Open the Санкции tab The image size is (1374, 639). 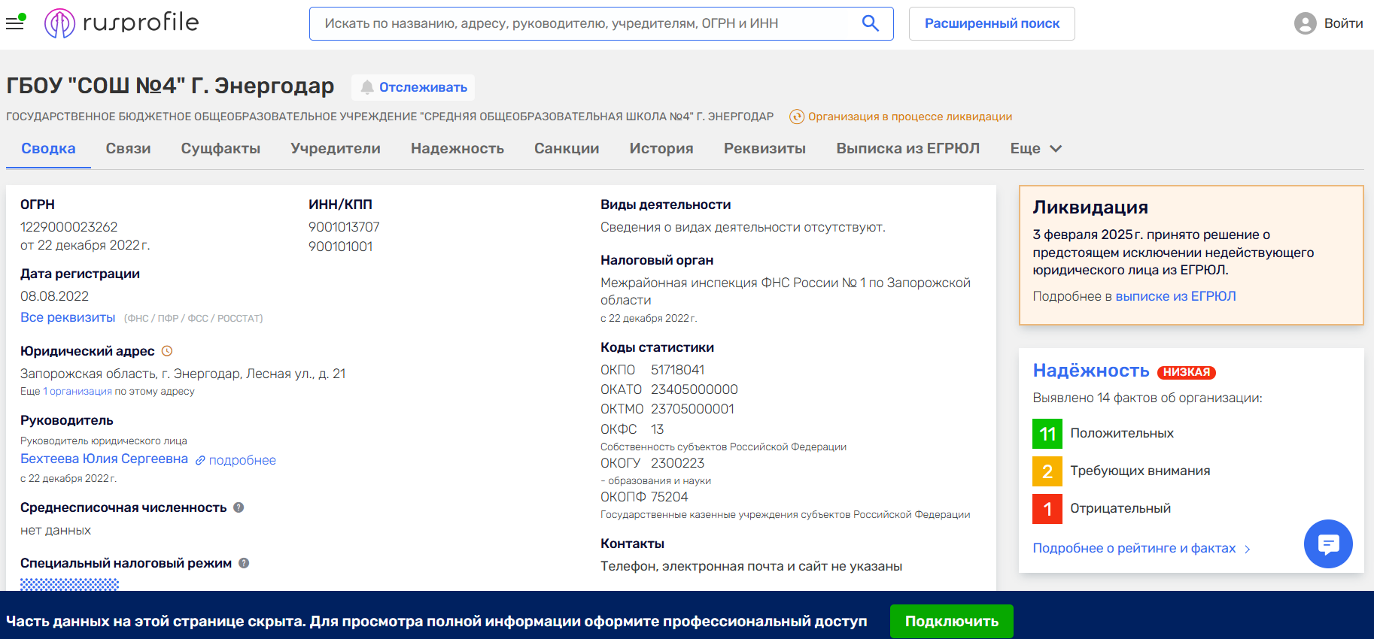point(567,149)
